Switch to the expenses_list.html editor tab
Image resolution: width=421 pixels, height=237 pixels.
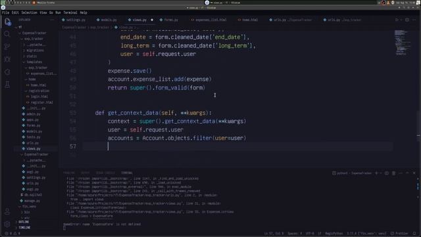click(209, 20)
